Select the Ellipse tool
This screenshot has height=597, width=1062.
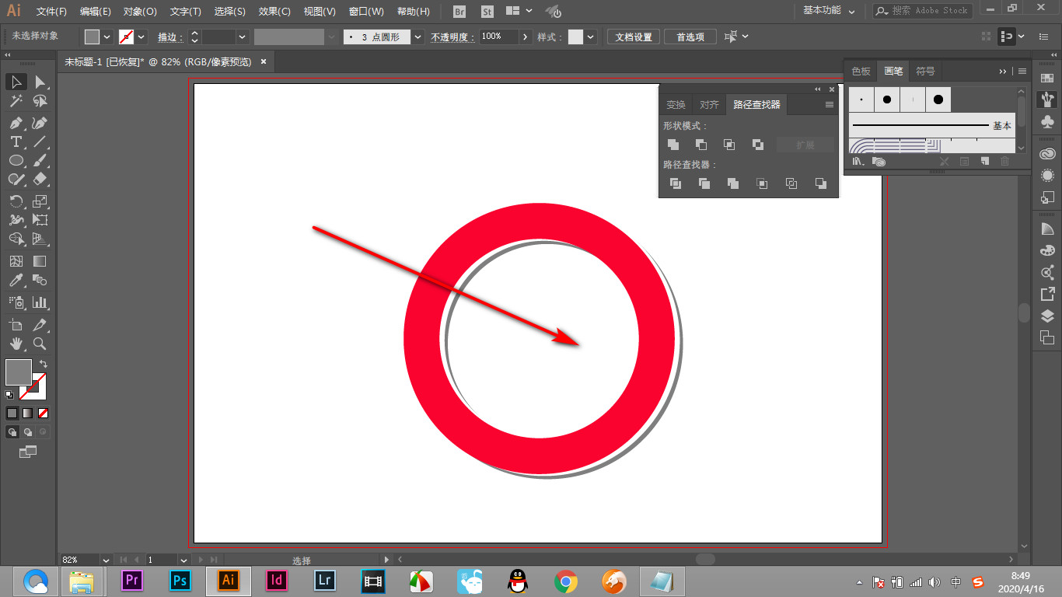pyautogui.click(x=16, y=160)
